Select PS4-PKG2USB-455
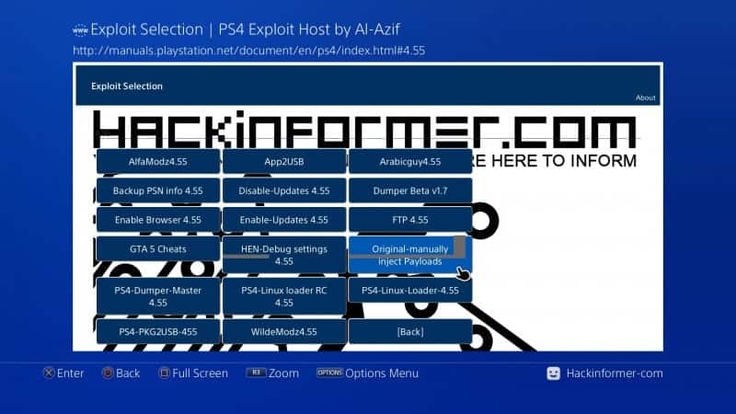Image resolution: width=736 pixels, height=414 pixels. 157,331
